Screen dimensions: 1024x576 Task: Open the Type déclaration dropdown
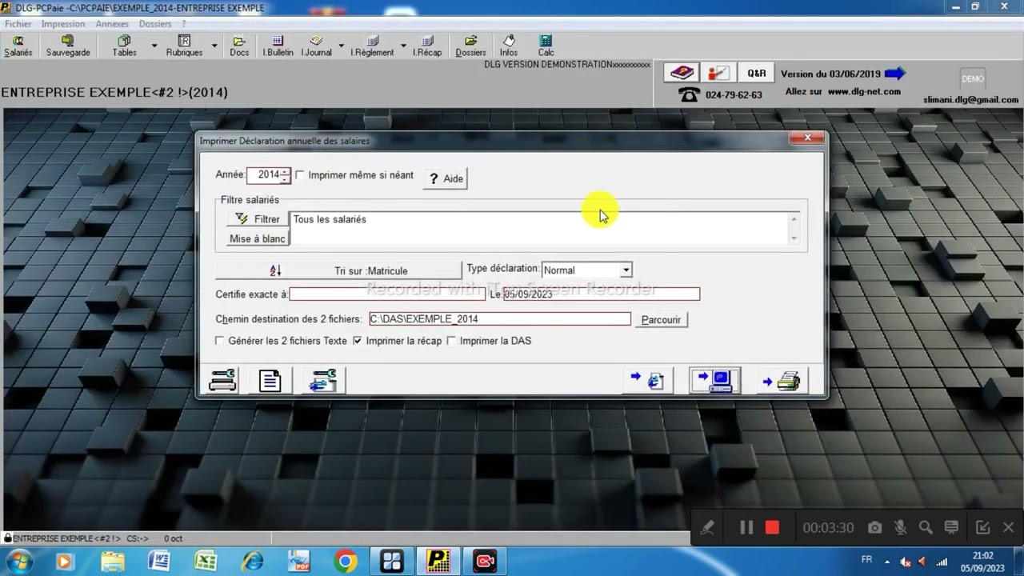click(626, 270)
